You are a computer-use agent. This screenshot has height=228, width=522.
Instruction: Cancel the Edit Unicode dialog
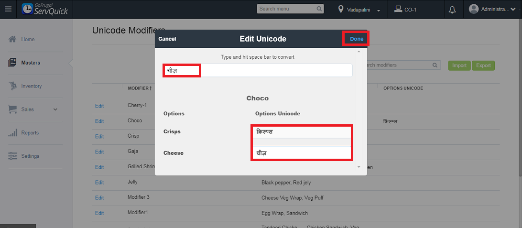pos(167,39)
